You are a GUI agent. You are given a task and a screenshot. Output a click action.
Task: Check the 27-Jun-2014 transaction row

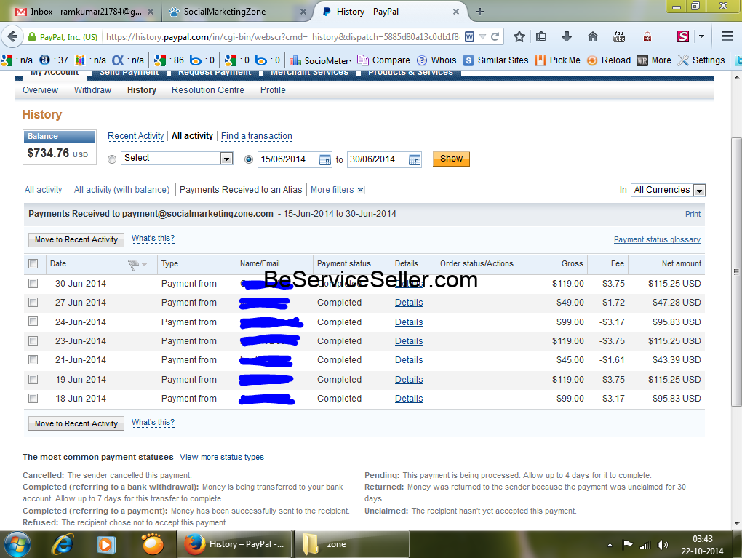[33, 302]
